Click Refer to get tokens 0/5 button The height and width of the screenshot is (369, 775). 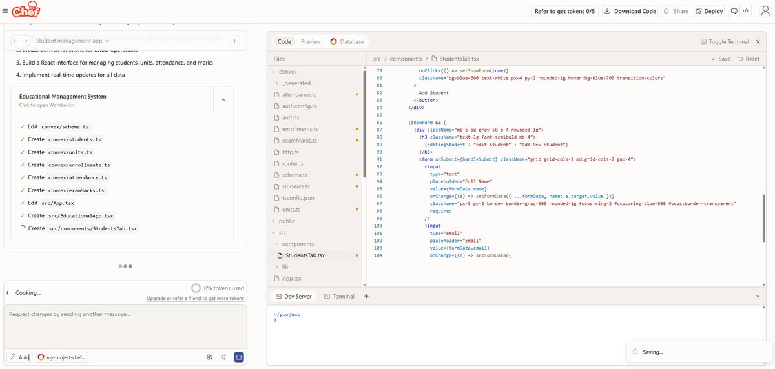click(564, 11)
